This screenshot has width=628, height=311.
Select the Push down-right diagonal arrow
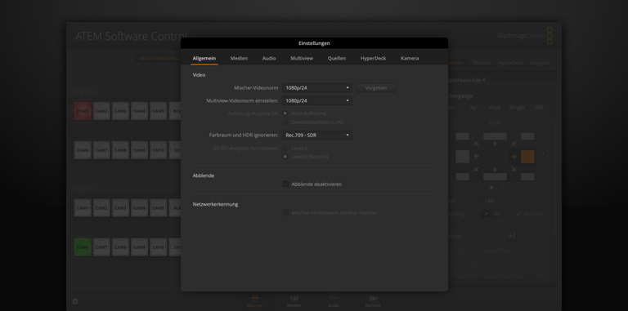514,170
